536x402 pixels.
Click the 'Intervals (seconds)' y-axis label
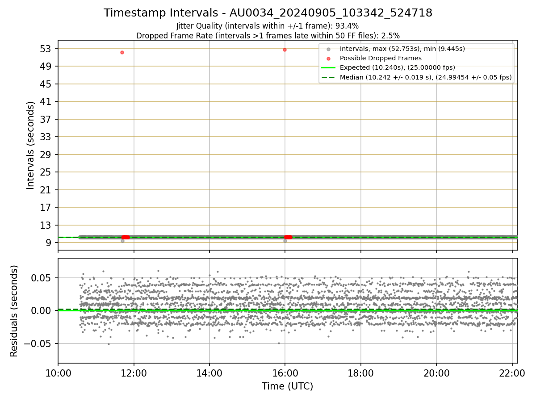[30, 145]
